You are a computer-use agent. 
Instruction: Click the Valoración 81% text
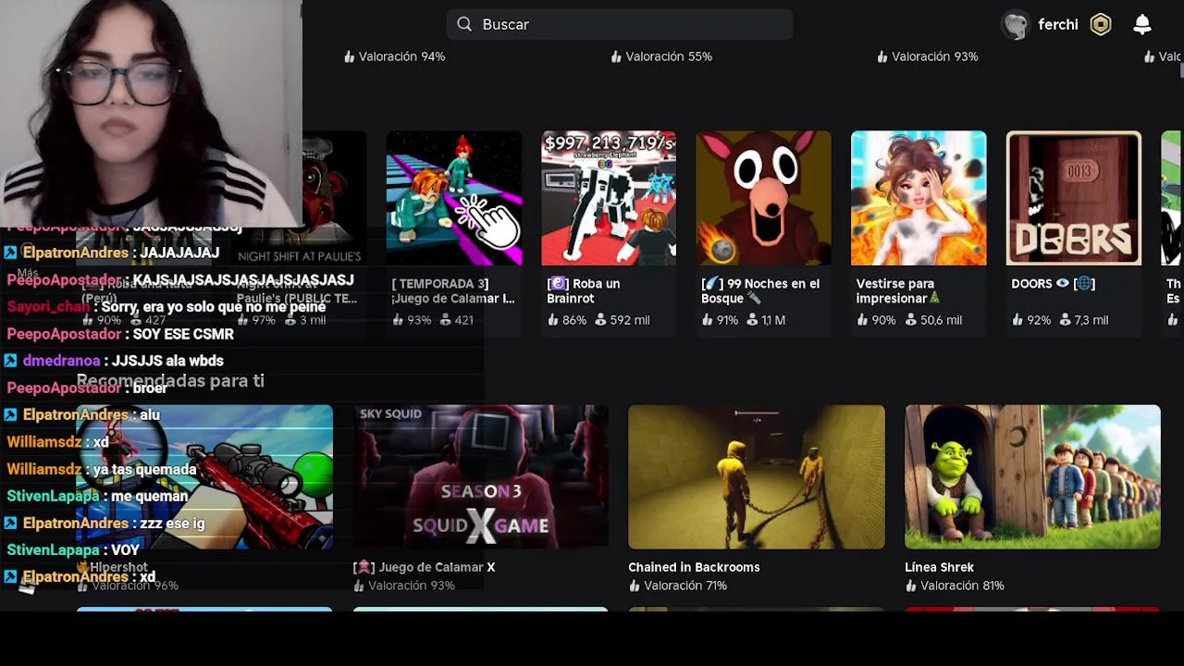tap(962, 586)
